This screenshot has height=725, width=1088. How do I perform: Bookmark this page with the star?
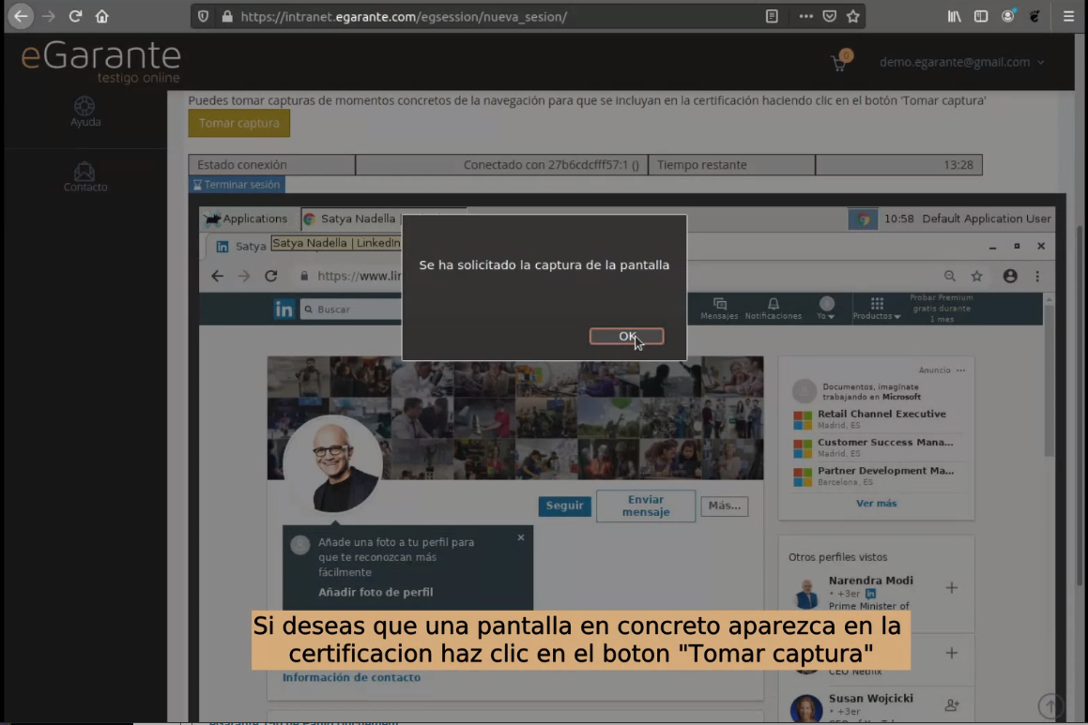point(852,16)
